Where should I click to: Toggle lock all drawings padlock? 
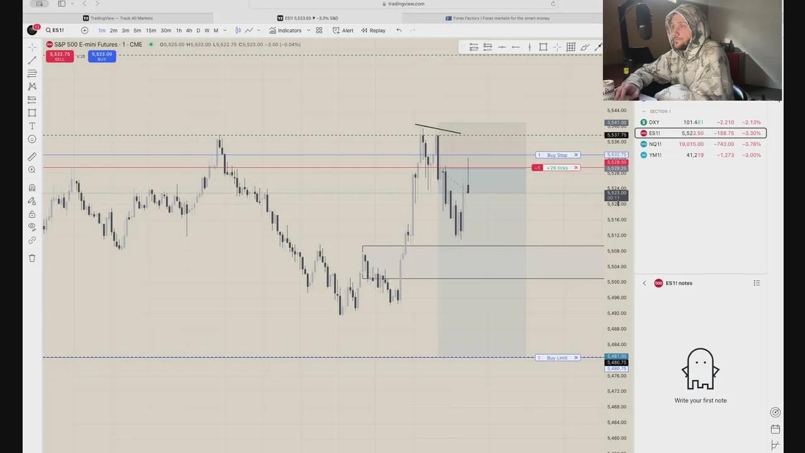point(32,215)
